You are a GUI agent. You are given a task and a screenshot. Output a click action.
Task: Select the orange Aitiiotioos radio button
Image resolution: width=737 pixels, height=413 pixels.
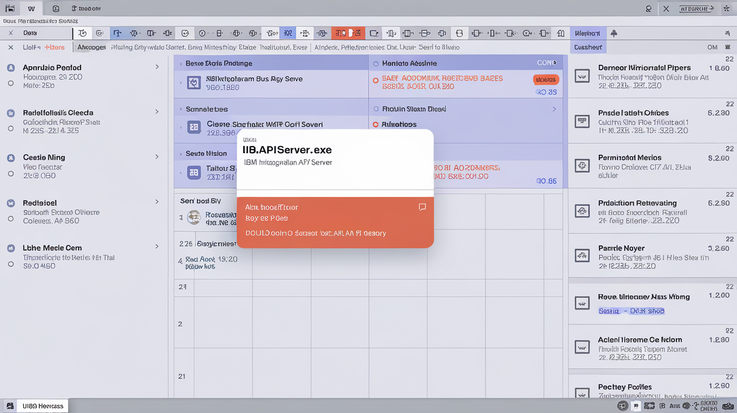tap(376, 125)
